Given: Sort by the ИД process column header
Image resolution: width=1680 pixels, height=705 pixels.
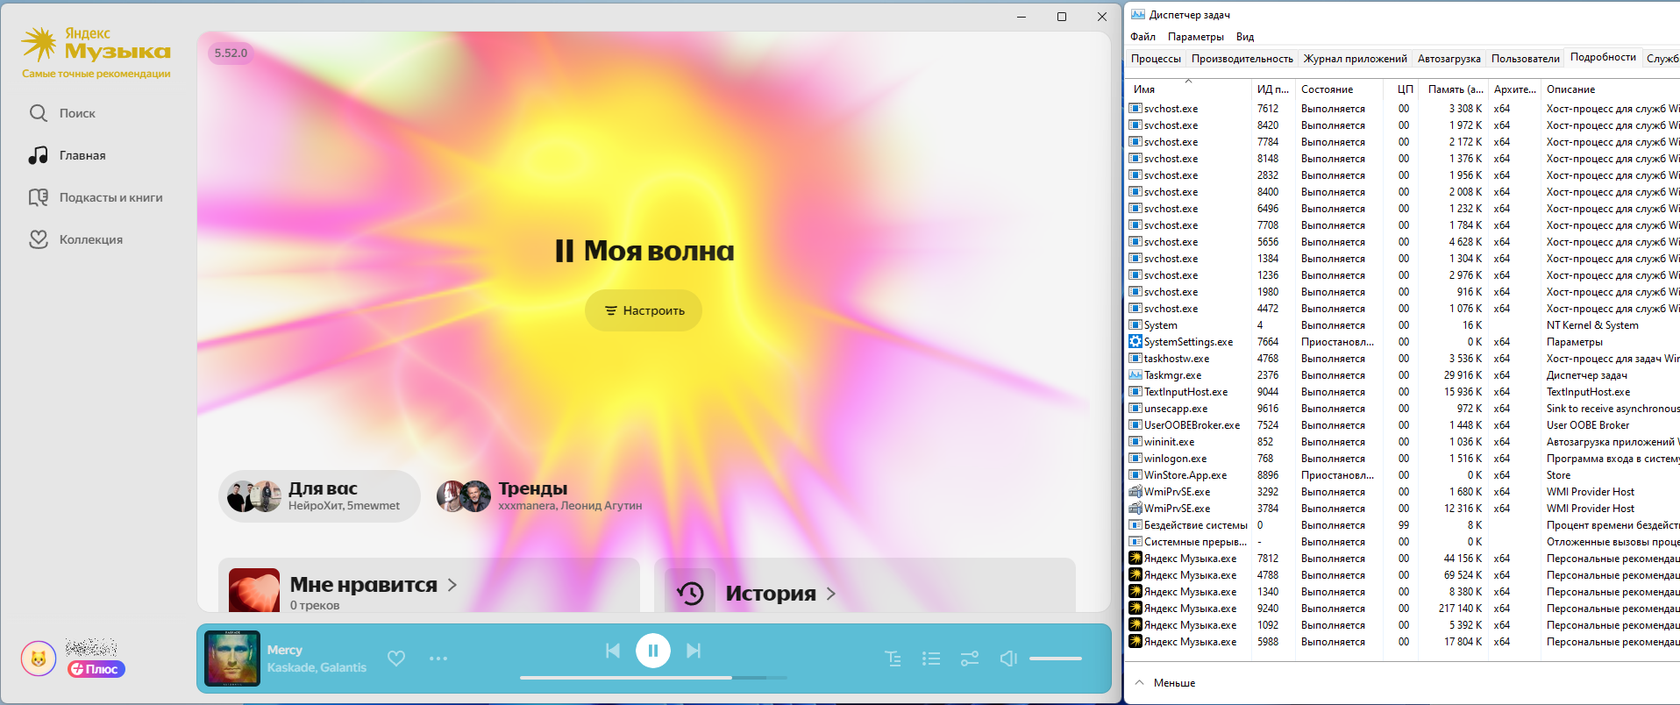Looking at the screenshot, I should click(1273, 89).
